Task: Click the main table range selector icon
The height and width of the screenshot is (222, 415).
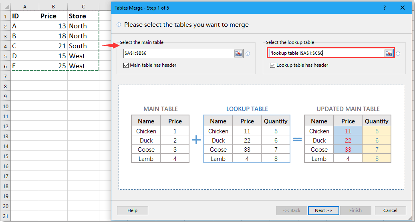Action: [239, 54]
